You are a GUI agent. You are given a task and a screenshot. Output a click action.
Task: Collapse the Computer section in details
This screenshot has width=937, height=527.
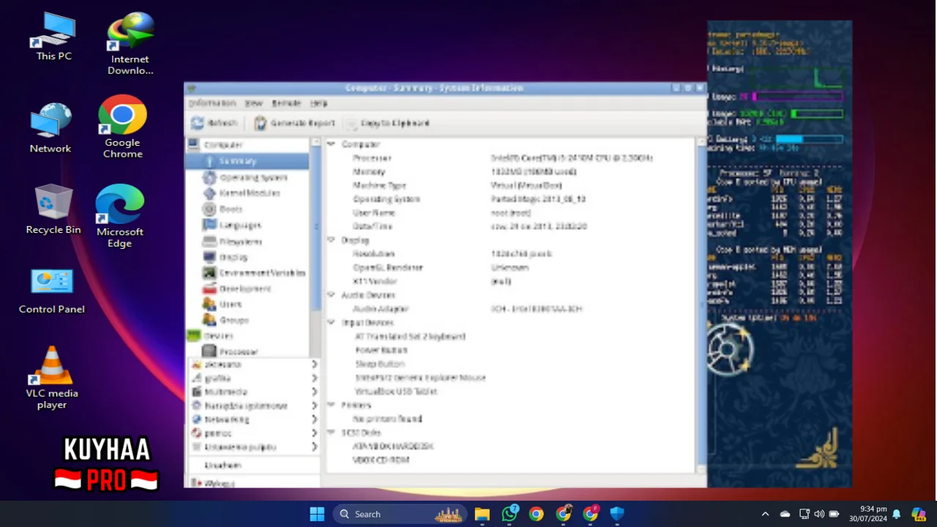(331, 144)
